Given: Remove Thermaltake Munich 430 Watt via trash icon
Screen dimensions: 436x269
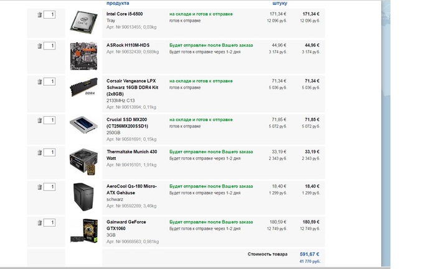Looking at the screenshot, I should [39, 153].
